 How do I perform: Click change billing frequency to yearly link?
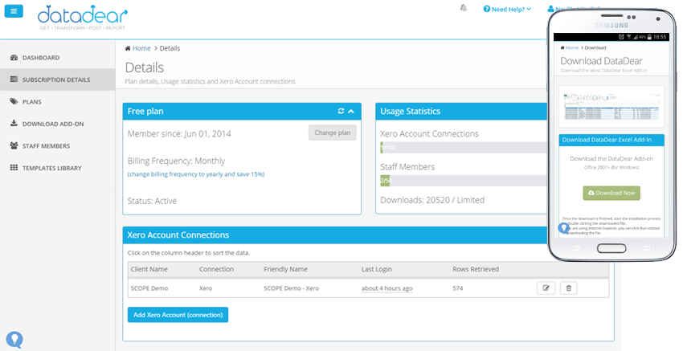196,174
